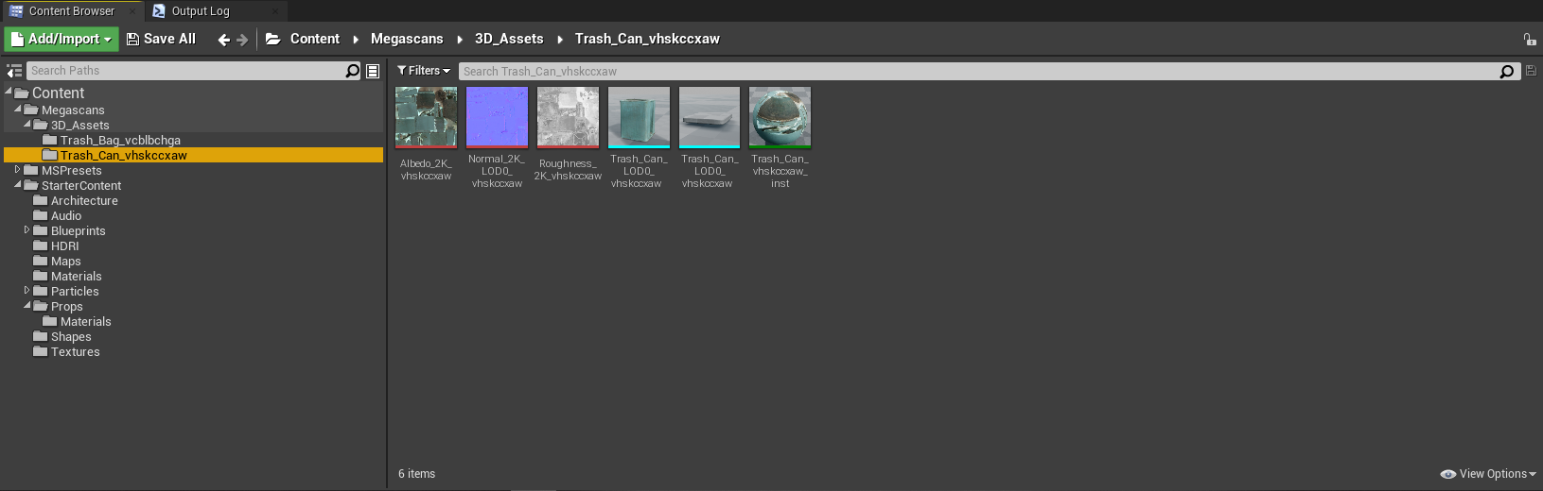Click the magnifier in Search Paths field

pos(353,71)
